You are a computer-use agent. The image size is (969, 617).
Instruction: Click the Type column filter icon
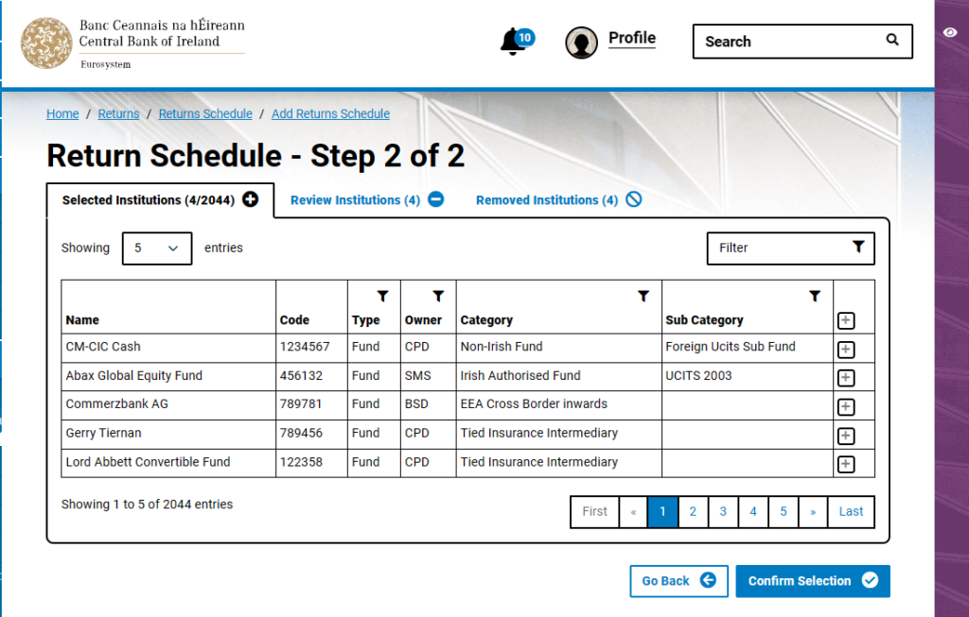click(382, 296)
